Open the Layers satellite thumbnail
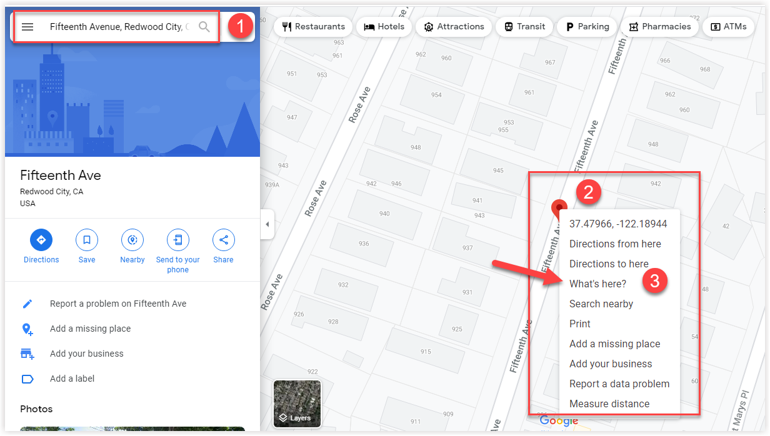The width and height of the screenshot is (770, 436). 297,404
